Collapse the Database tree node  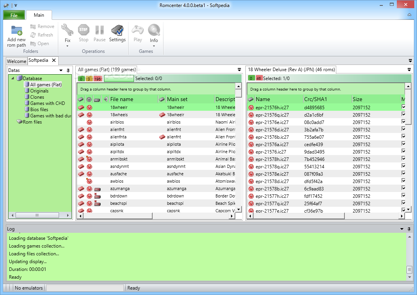pyautogui.click(x=13, y=78)
